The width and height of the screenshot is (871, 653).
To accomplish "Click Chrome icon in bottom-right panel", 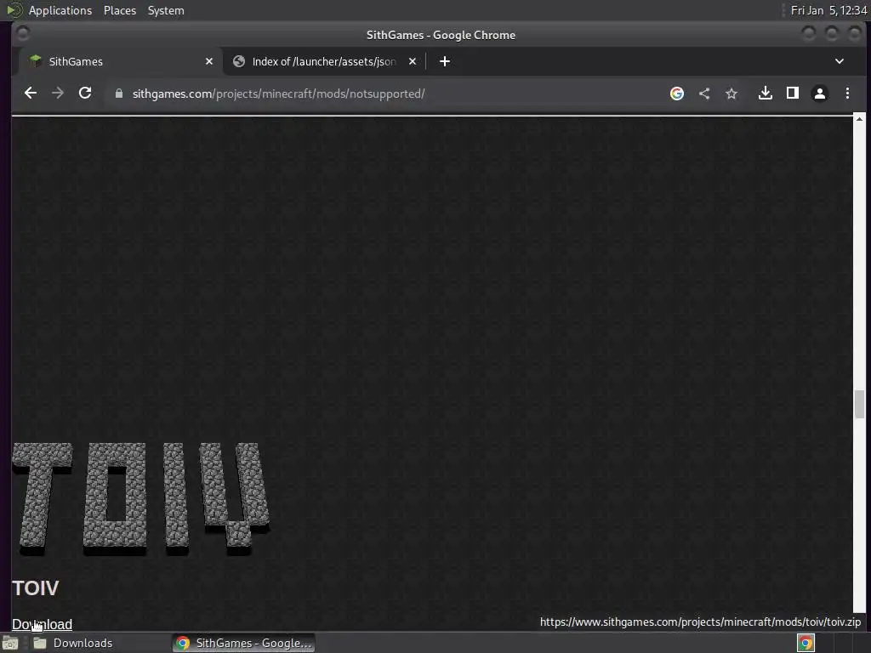I will pyautogui.click(x=806, y=643).
